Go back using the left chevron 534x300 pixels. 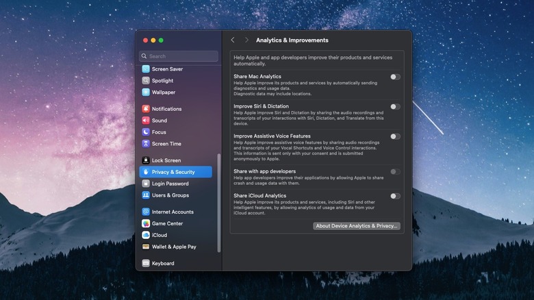[x=233, y=40]
